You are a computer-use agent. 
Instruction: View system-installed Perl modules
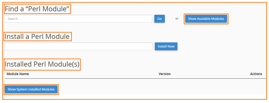31,89
